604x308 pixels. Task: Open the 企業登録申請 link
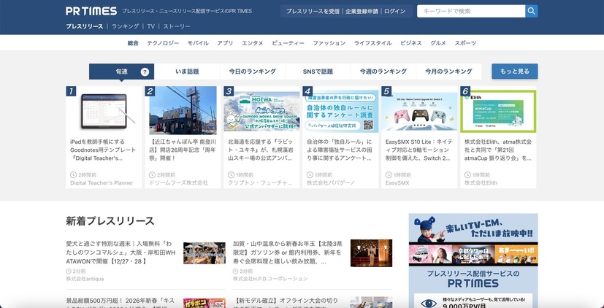click(362, 12)
